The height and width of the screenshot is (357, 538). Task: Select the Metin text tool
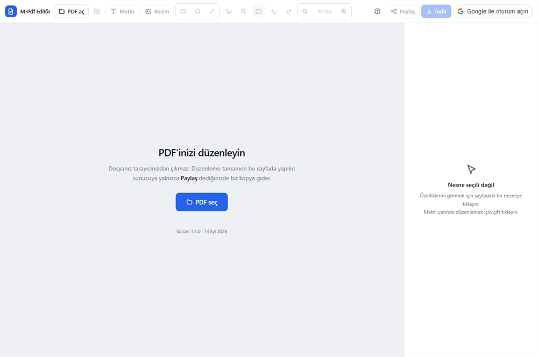point(122,11)
